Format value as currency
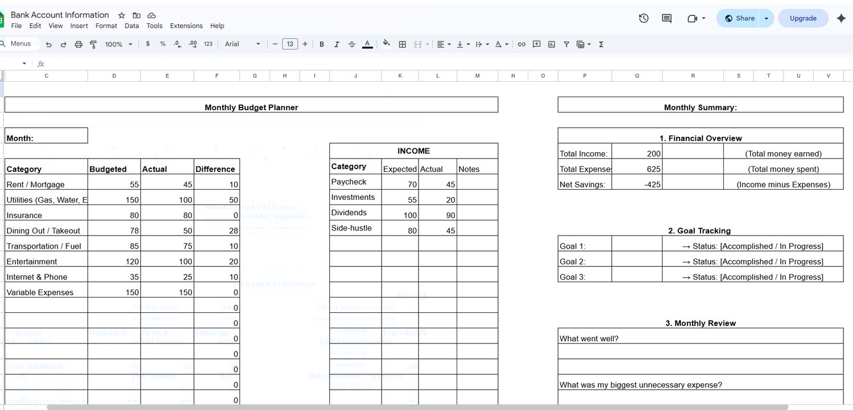The width and height of the screenshot is (853, 410). (147, 44)
